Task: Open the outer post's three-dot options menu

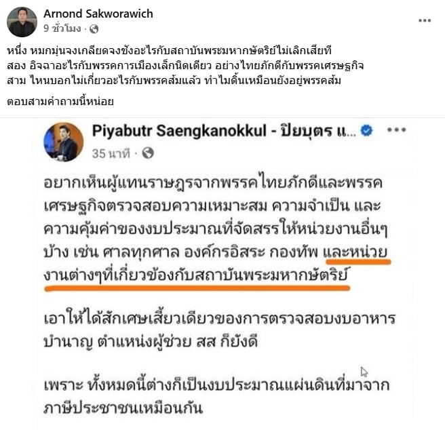Action: [425, 20]
